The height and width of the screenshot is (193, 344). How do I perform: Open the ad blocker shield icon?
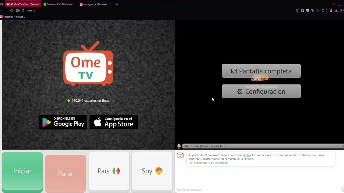[307, 10]
